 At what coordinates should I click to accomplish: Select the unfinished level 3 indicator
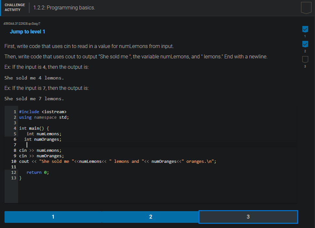pos(305,59)
